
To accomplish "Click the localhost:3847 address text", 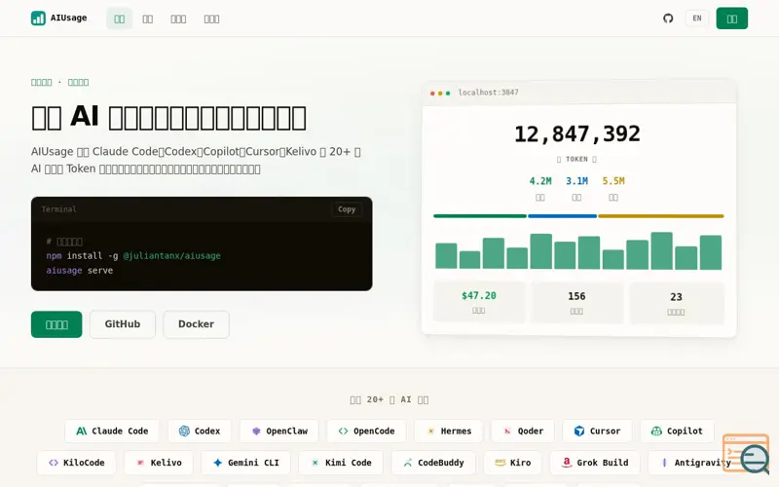I will [x=489, y=93].
